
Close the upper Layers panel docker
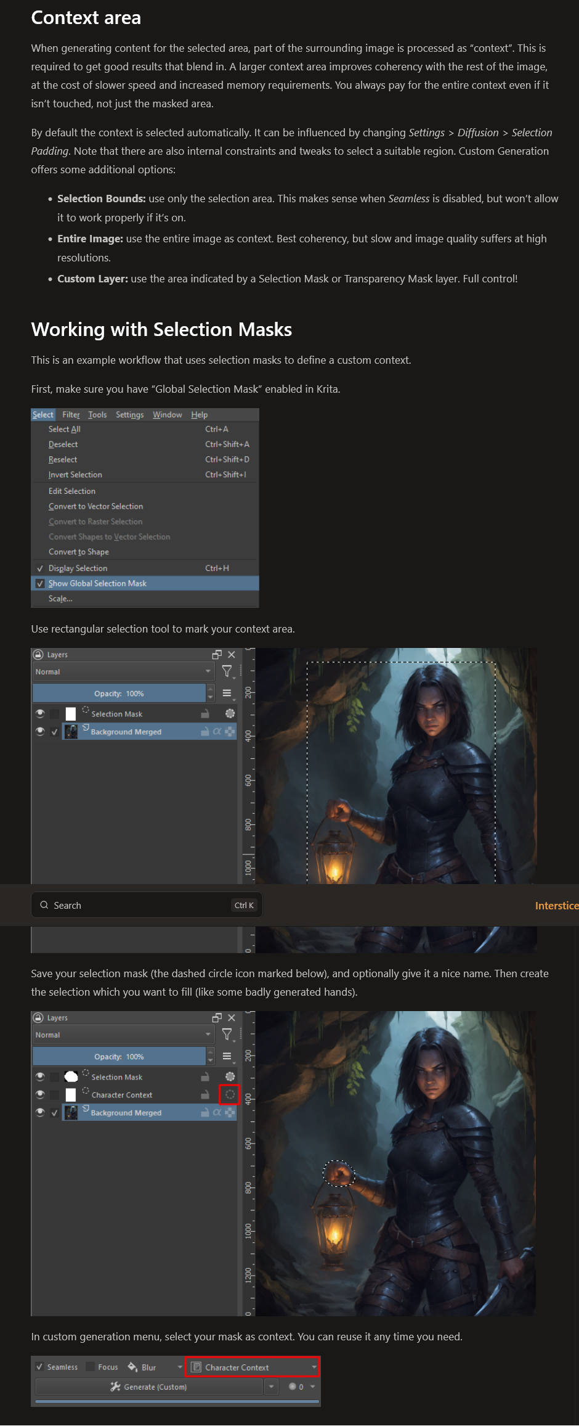coord(232,655)
